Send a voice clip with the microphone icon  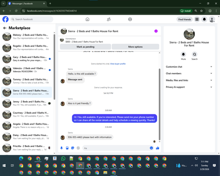(x=62, y=148)
